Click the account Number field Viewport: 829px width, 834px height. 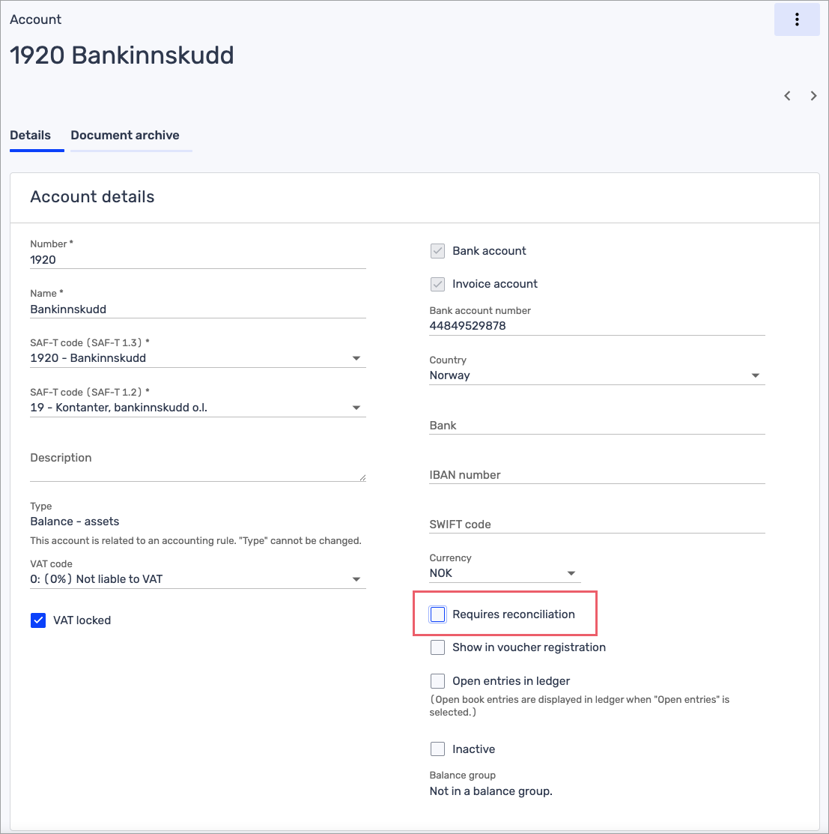pos(198,260)
